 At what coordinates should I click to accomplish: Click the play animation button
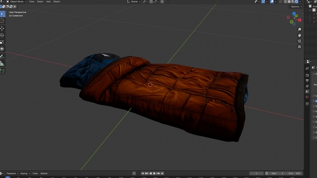click(x=154, y=174)
